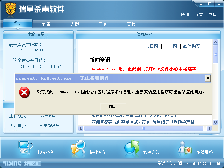The image size is (224, 168).
Task: Click the 管理员账户 user link
Action: [x=49, y=126]
